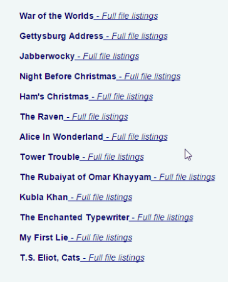Open Kubla Khan full file listings
This screenshot has height=282, width=228.
[100, 197]
